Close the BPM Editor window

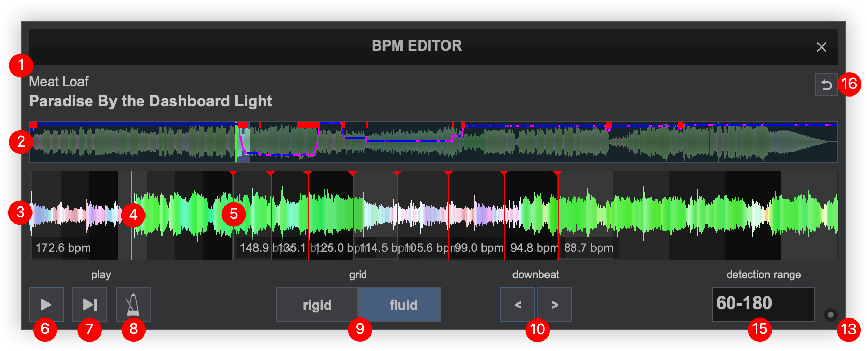click(821, 47)
